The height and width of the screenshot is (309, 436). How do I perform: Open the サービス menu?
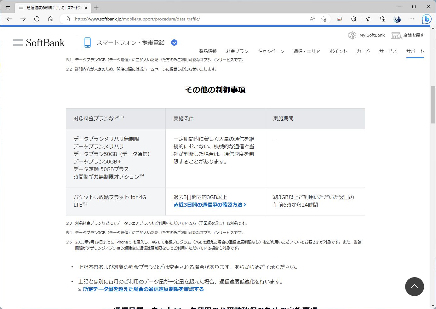tap(388, 51)
